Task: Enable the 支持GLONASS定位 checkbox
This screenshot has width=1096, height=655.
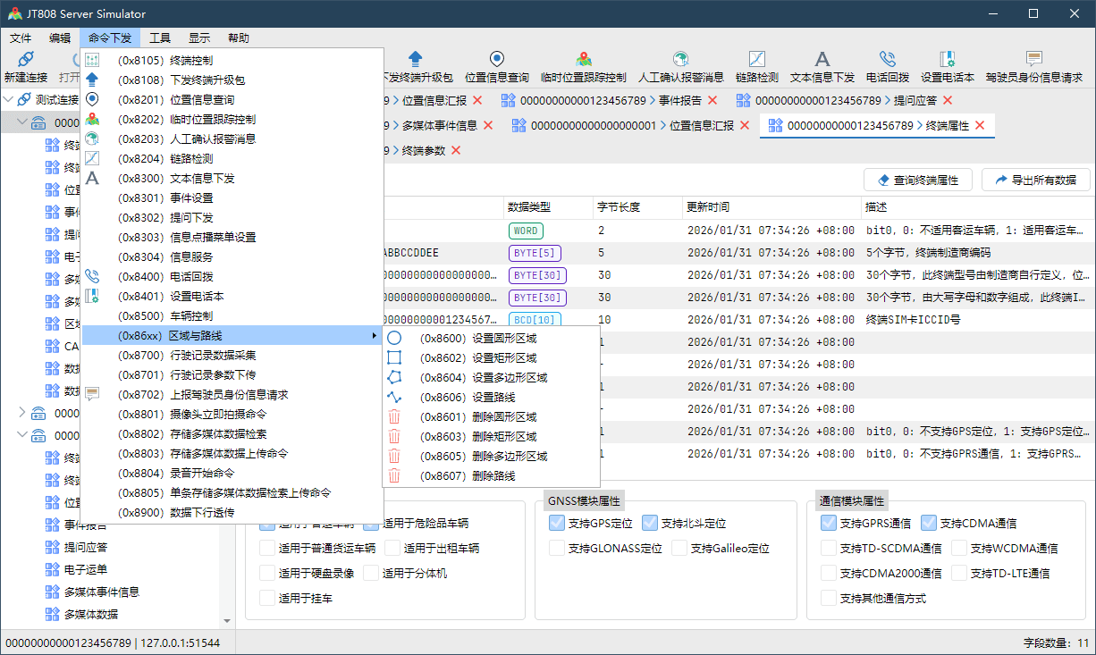Action: tap(557, 549)
